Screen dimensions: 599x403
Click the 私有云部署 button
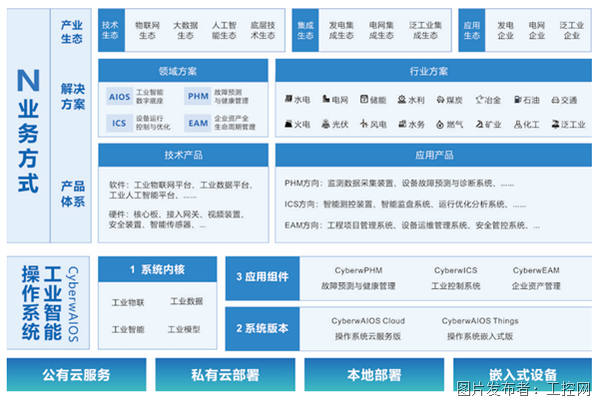(226, 374)
